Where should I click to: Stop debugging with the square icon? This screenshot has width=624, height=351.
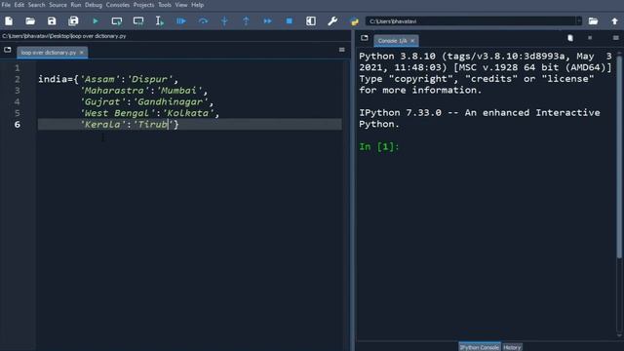pos(290,21)
